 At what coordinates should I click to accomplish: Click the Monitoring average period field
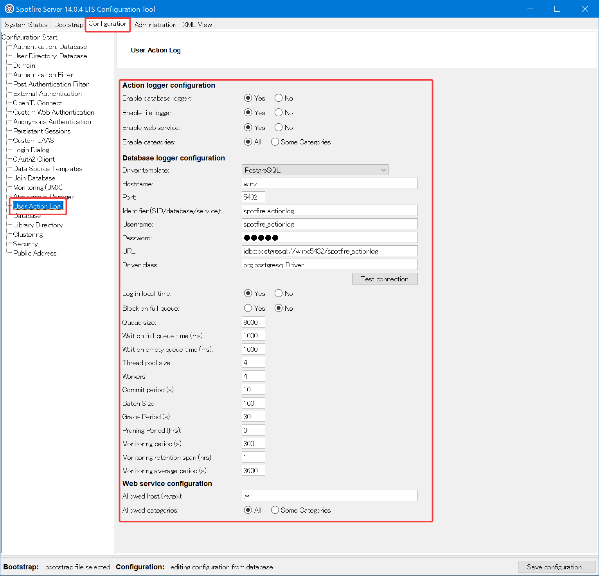tap(254, 471)
